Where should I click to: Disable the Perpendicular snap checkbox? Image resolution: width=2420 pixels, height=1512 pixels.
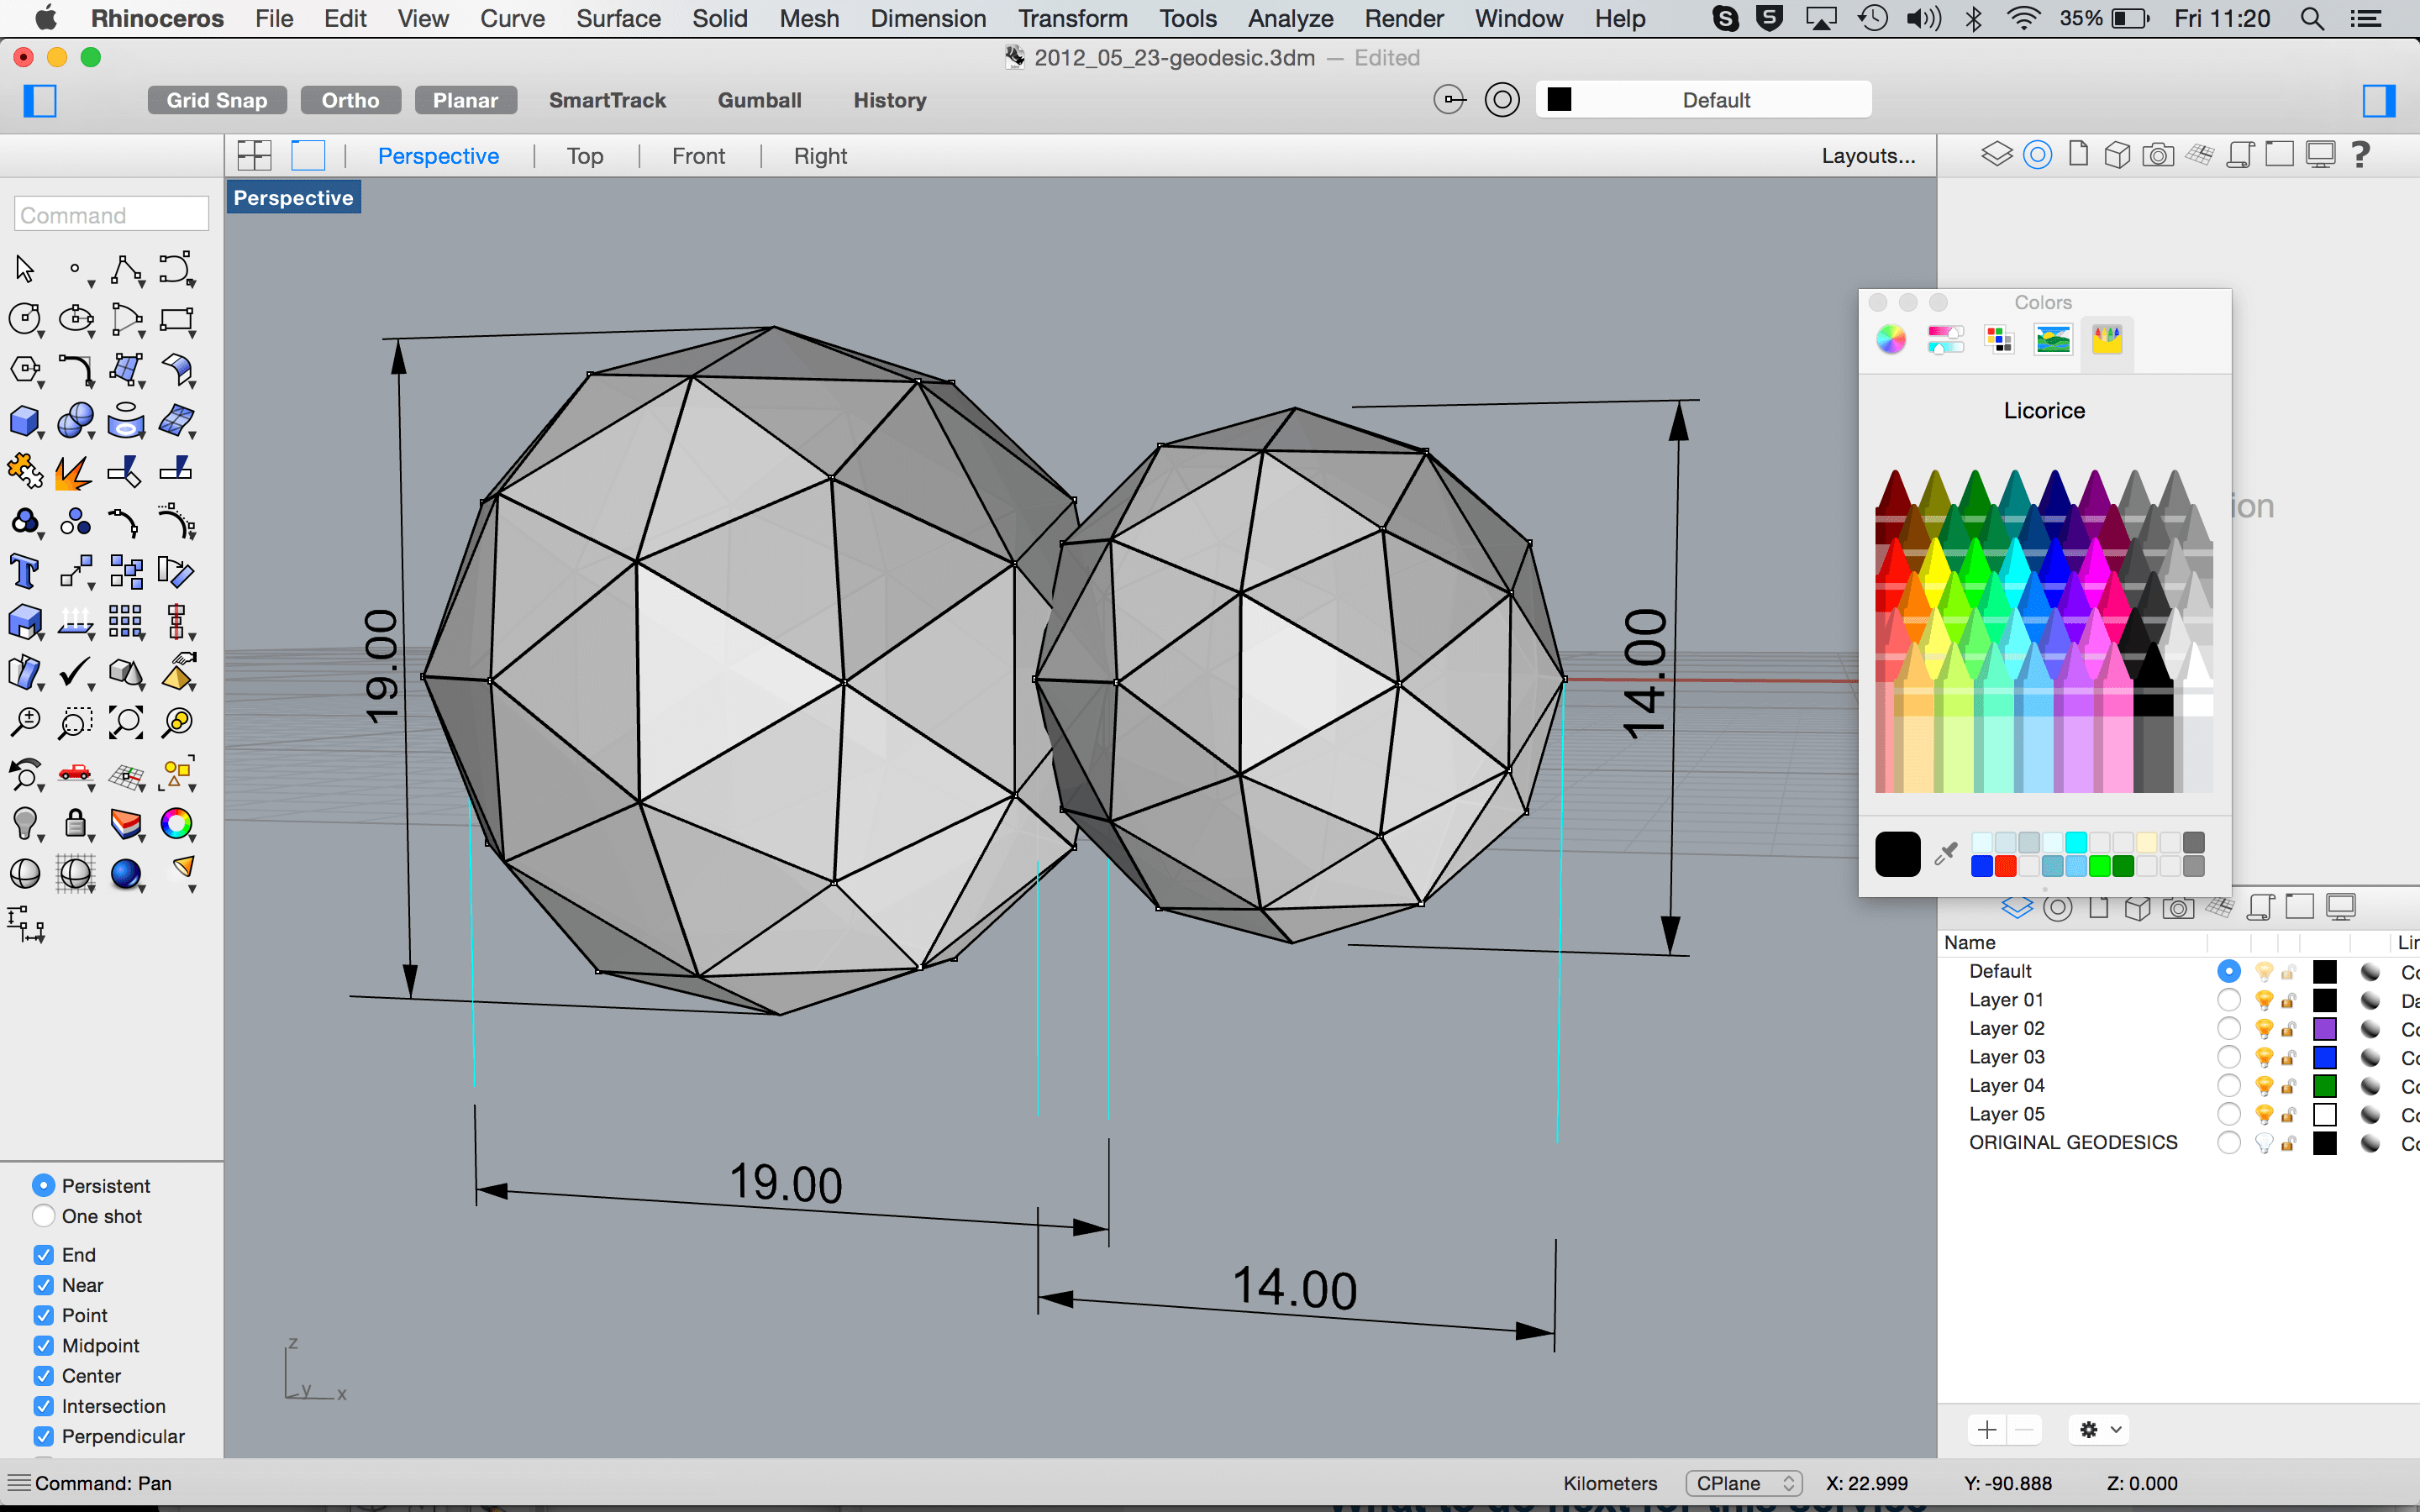point(44,1436)
